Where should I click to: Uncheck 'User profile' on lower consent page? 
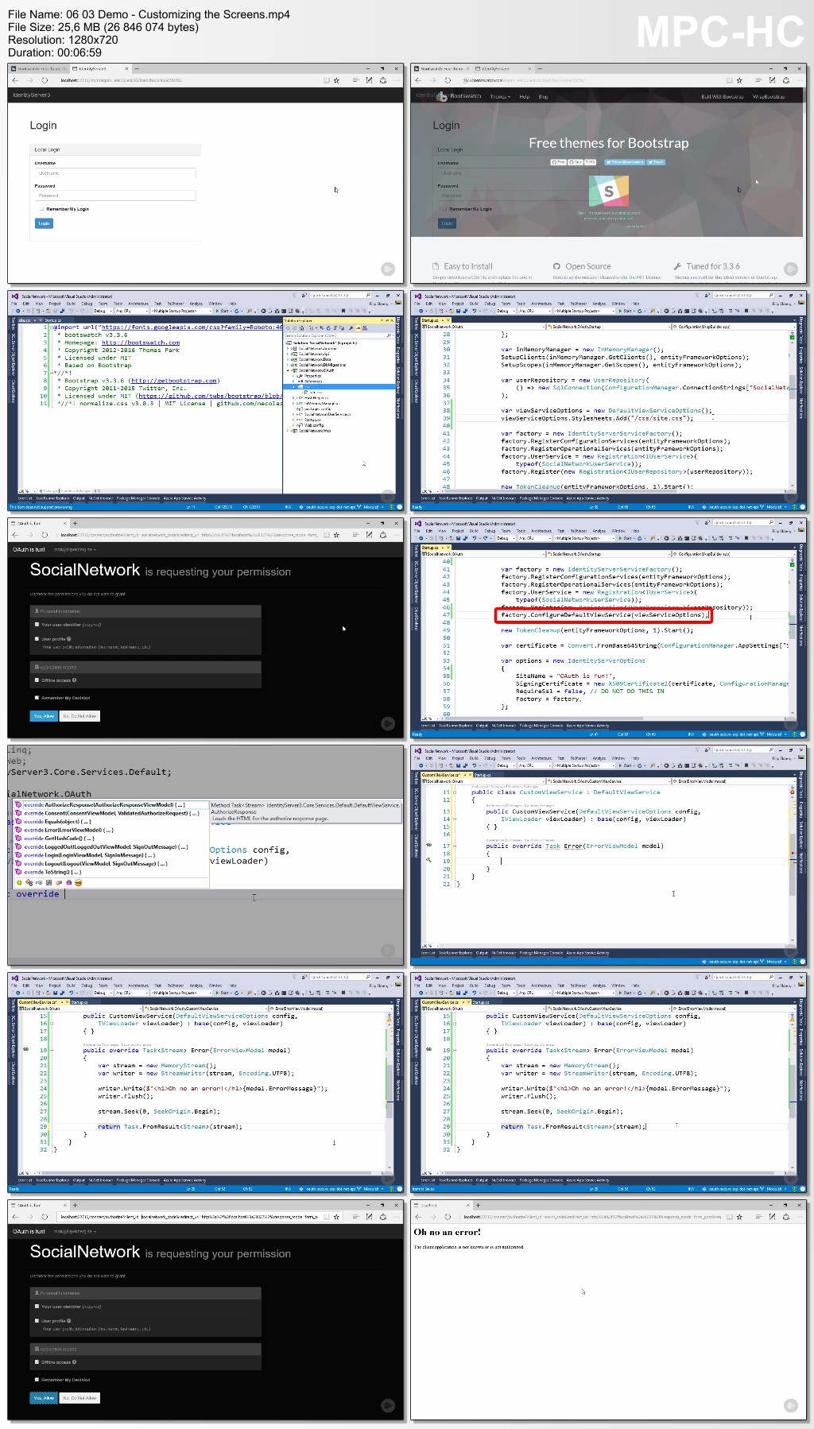(37, 1321)
